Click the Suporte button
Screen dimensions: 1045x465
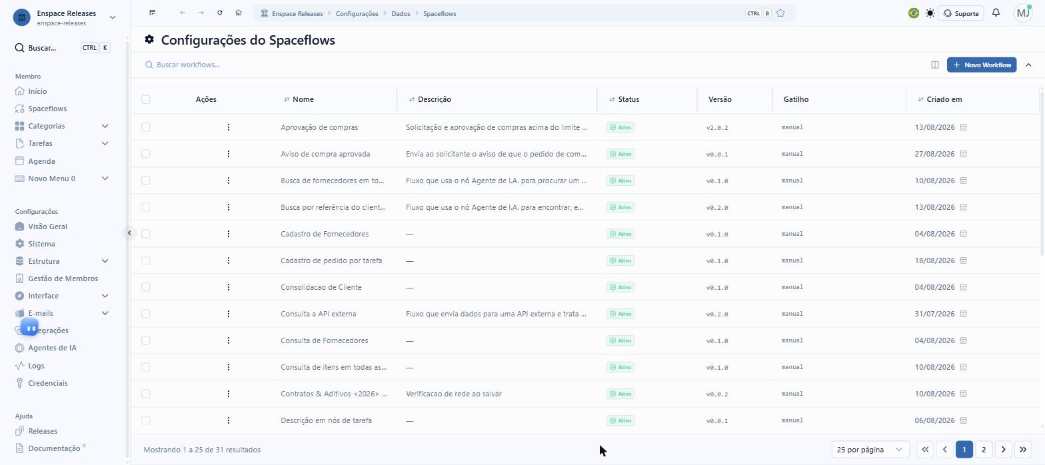coord(961,13)
